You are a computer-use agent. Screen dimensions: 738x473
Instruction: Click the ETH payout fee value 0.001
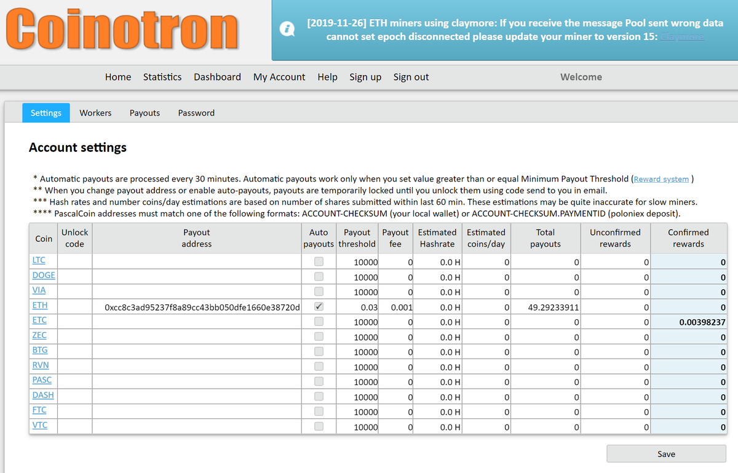pos(402,307)
